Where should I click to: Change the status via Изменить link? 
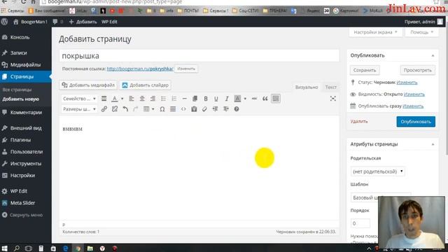(x=407, y=83)
